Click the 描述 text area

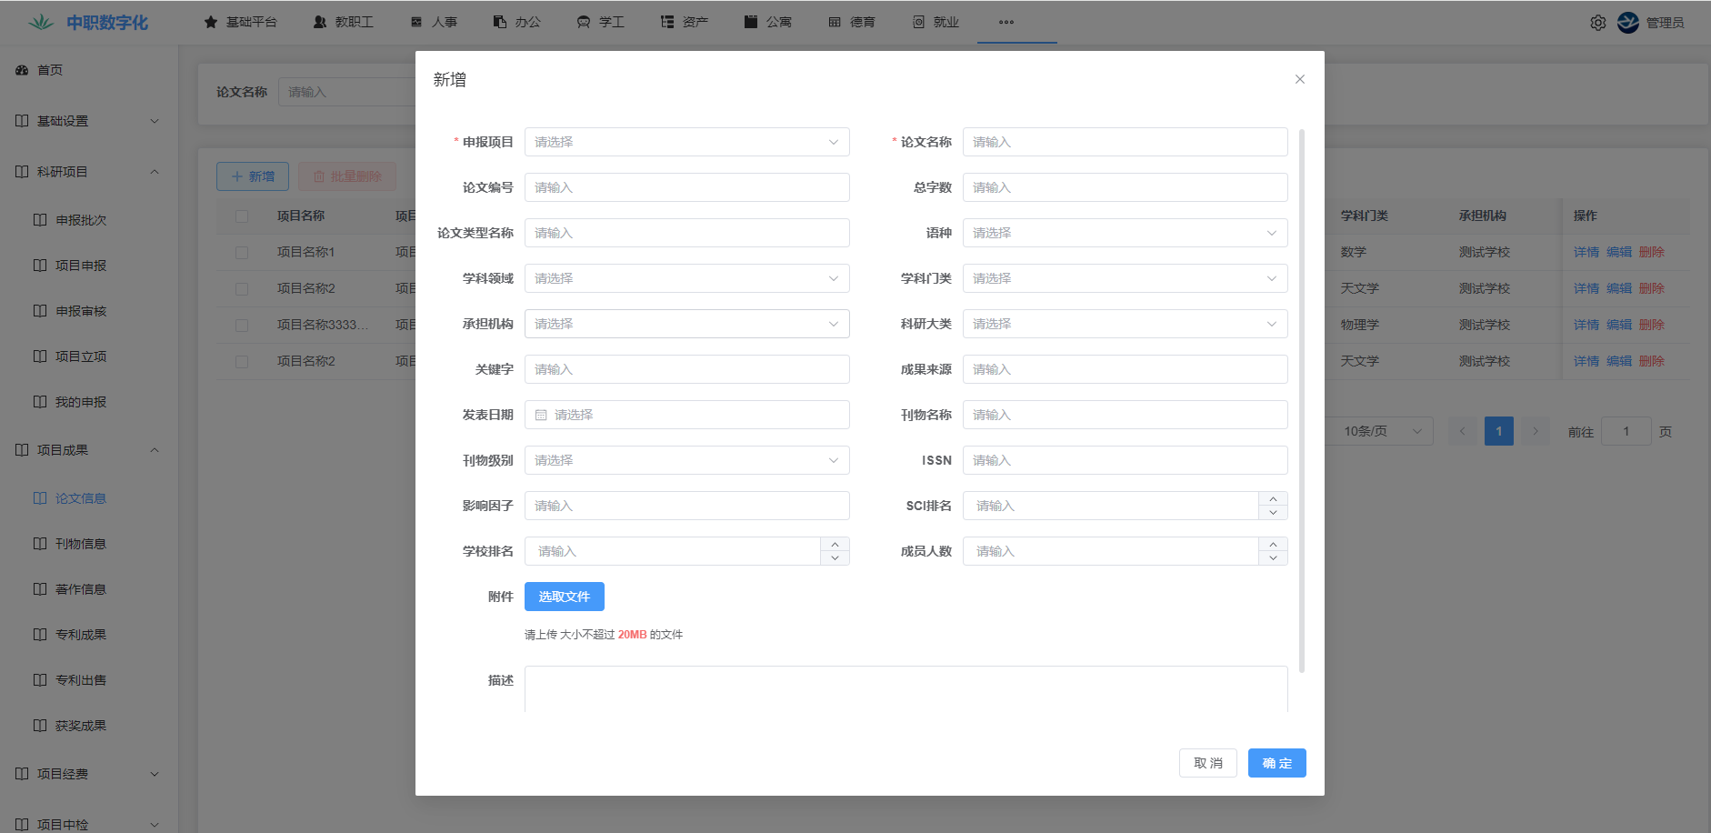(x=906, y=689)
